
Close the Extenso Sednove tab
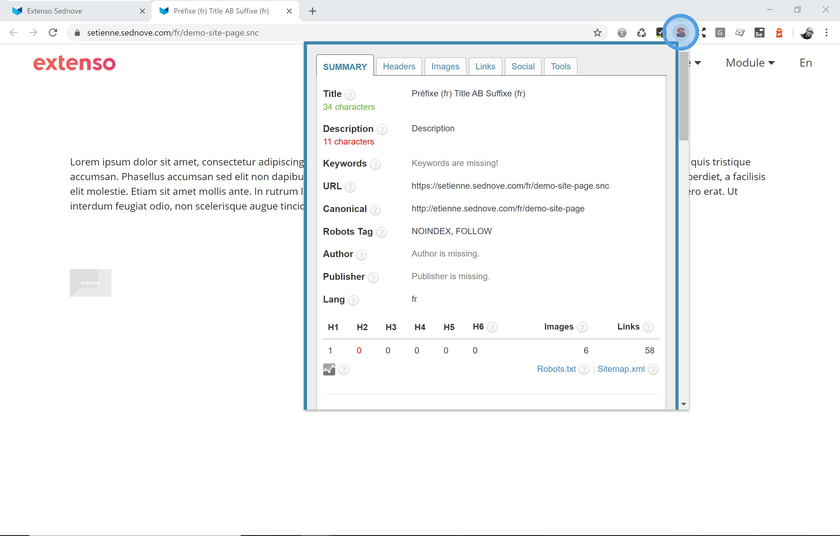pos(142,11)
